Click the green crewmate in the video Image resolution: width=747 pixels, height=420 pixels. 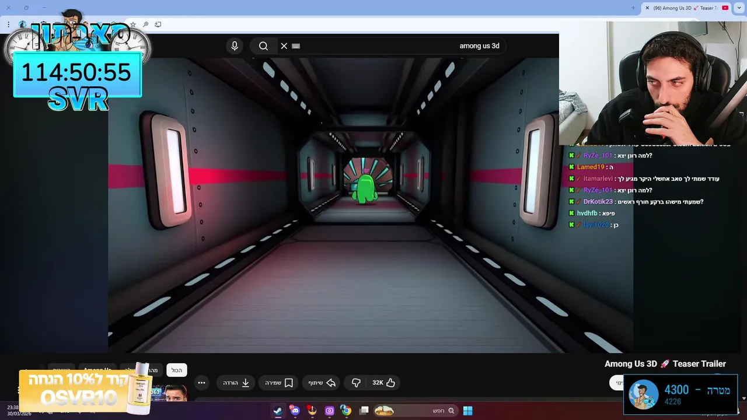tap(366, 188)
